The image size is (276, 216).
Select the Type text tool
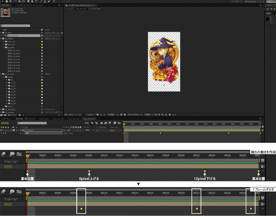click(36, 1)
